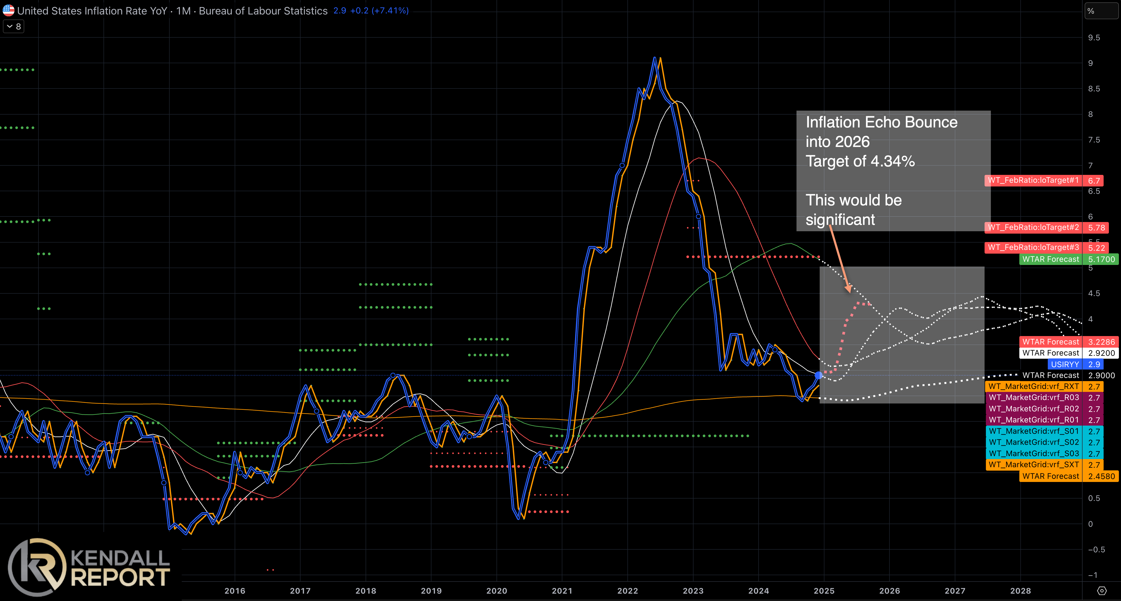
Task: Click the WT_FebRatio:loTarget#1 price label
Action: [x=1033, y=180]
